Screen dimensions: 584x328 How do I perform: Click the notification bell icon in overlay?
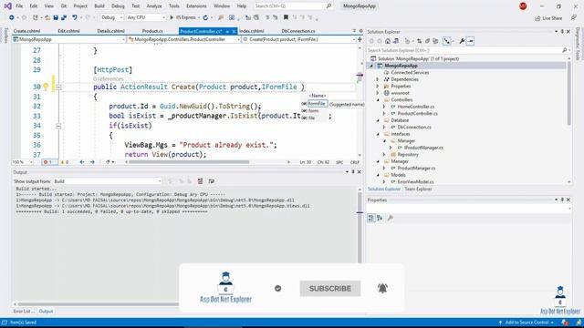click(x=382, y=288)
